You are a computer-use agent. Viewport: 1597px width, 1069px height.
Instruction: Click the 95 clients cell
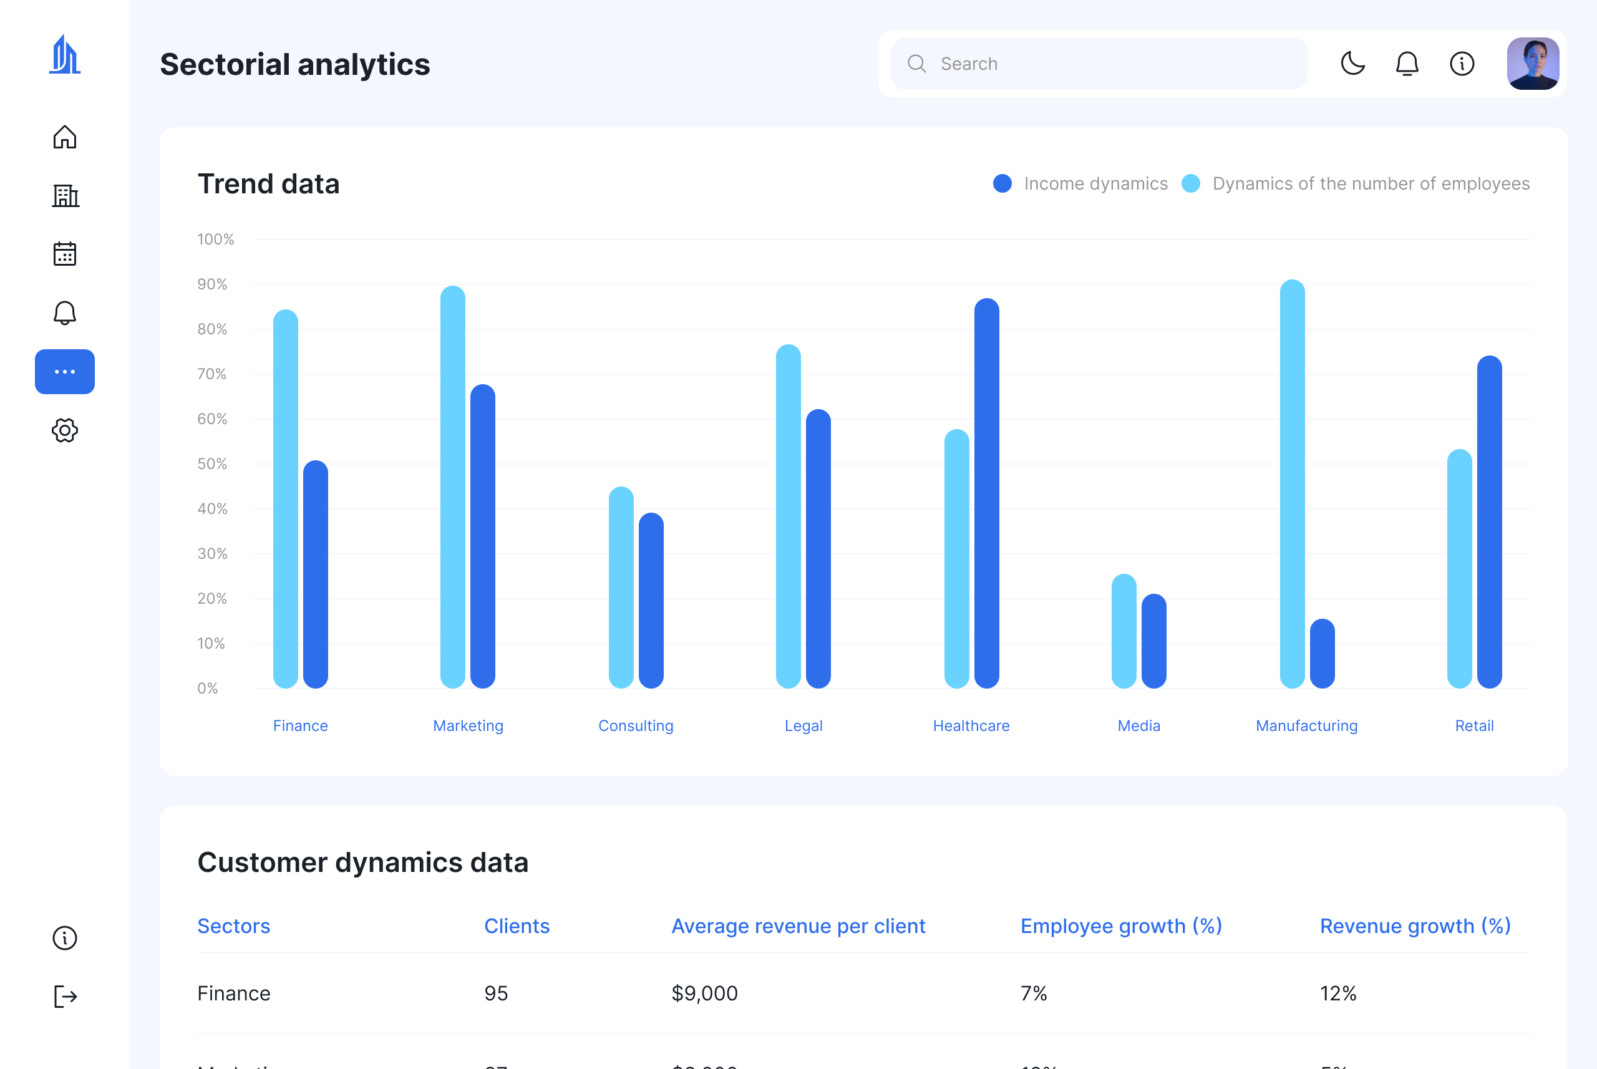pos(496,994)
